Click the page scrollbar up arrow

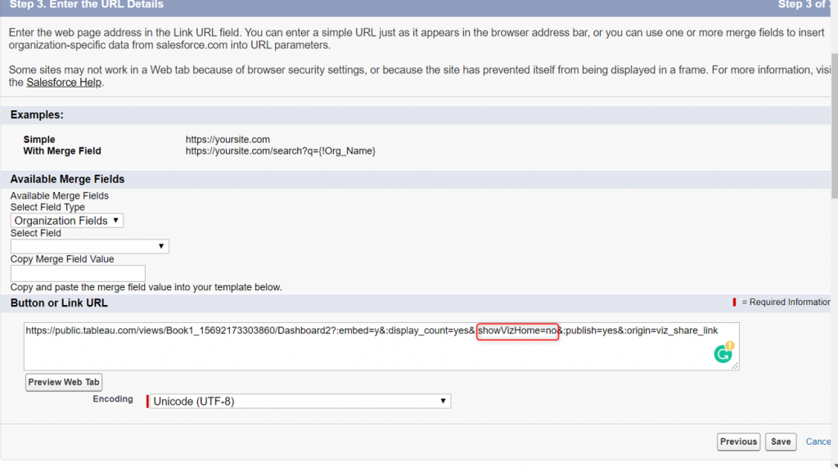[833, 6]
